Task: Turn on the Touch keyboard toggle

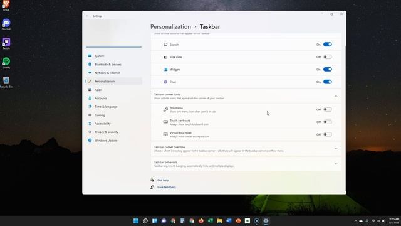Action: pos(327,122)
